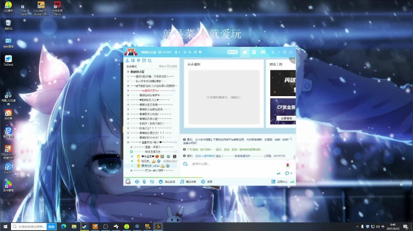Click the send enter-arrow icon in chat
Image resolution: width=413 pixels, height=231 pixels.
(x=278, y=173)
